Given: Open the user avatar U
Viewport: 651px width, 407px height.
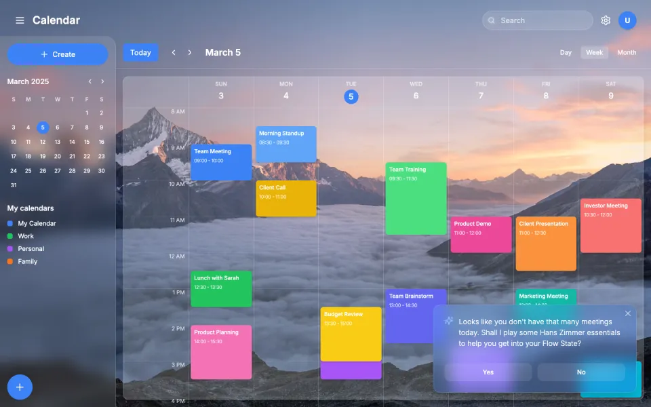Looking at the screenshot, I should pos(627,20).
